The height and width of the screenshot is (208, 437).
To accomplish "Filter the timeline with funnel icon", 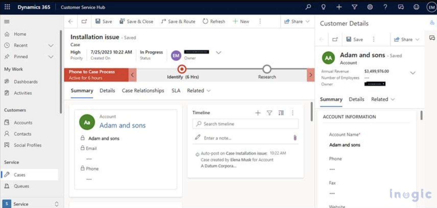I will (269, 113).
